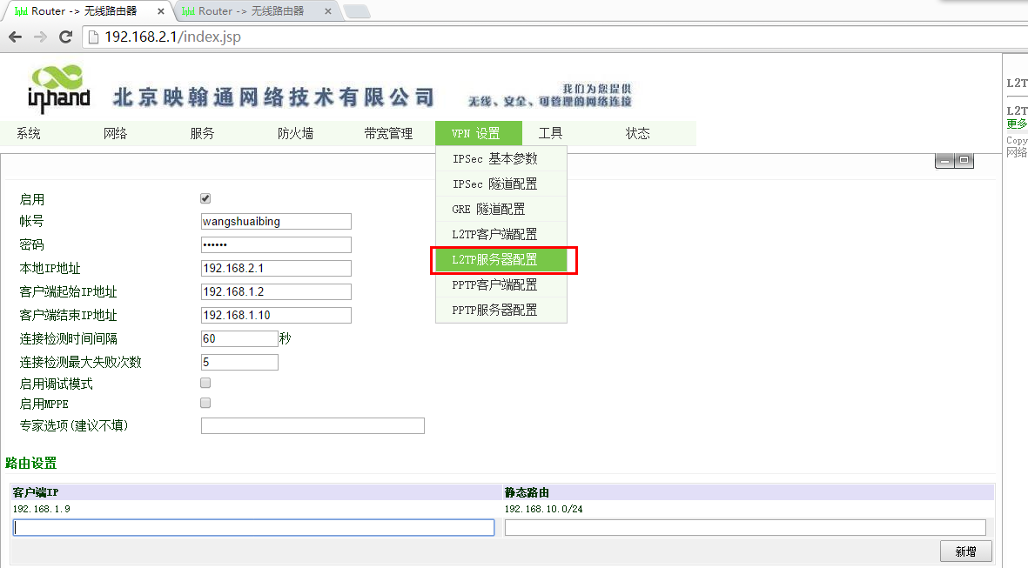
Task: Collapse the panel with the minus icon
Action: [944, 161]
